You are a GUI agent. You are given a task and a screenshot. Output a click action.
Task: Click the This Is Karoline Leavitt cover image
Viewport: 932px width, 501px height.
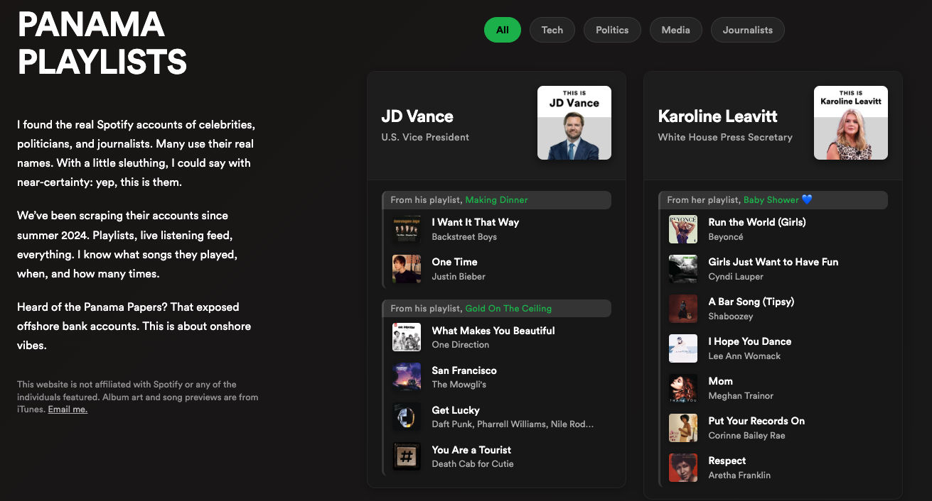point(851,123)
